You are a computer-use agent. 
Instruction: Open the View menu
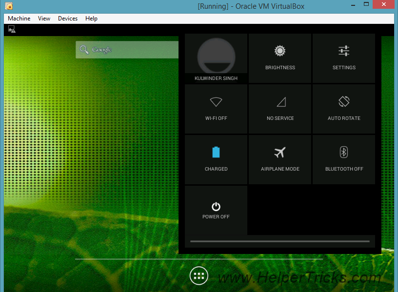click(44, 19)
